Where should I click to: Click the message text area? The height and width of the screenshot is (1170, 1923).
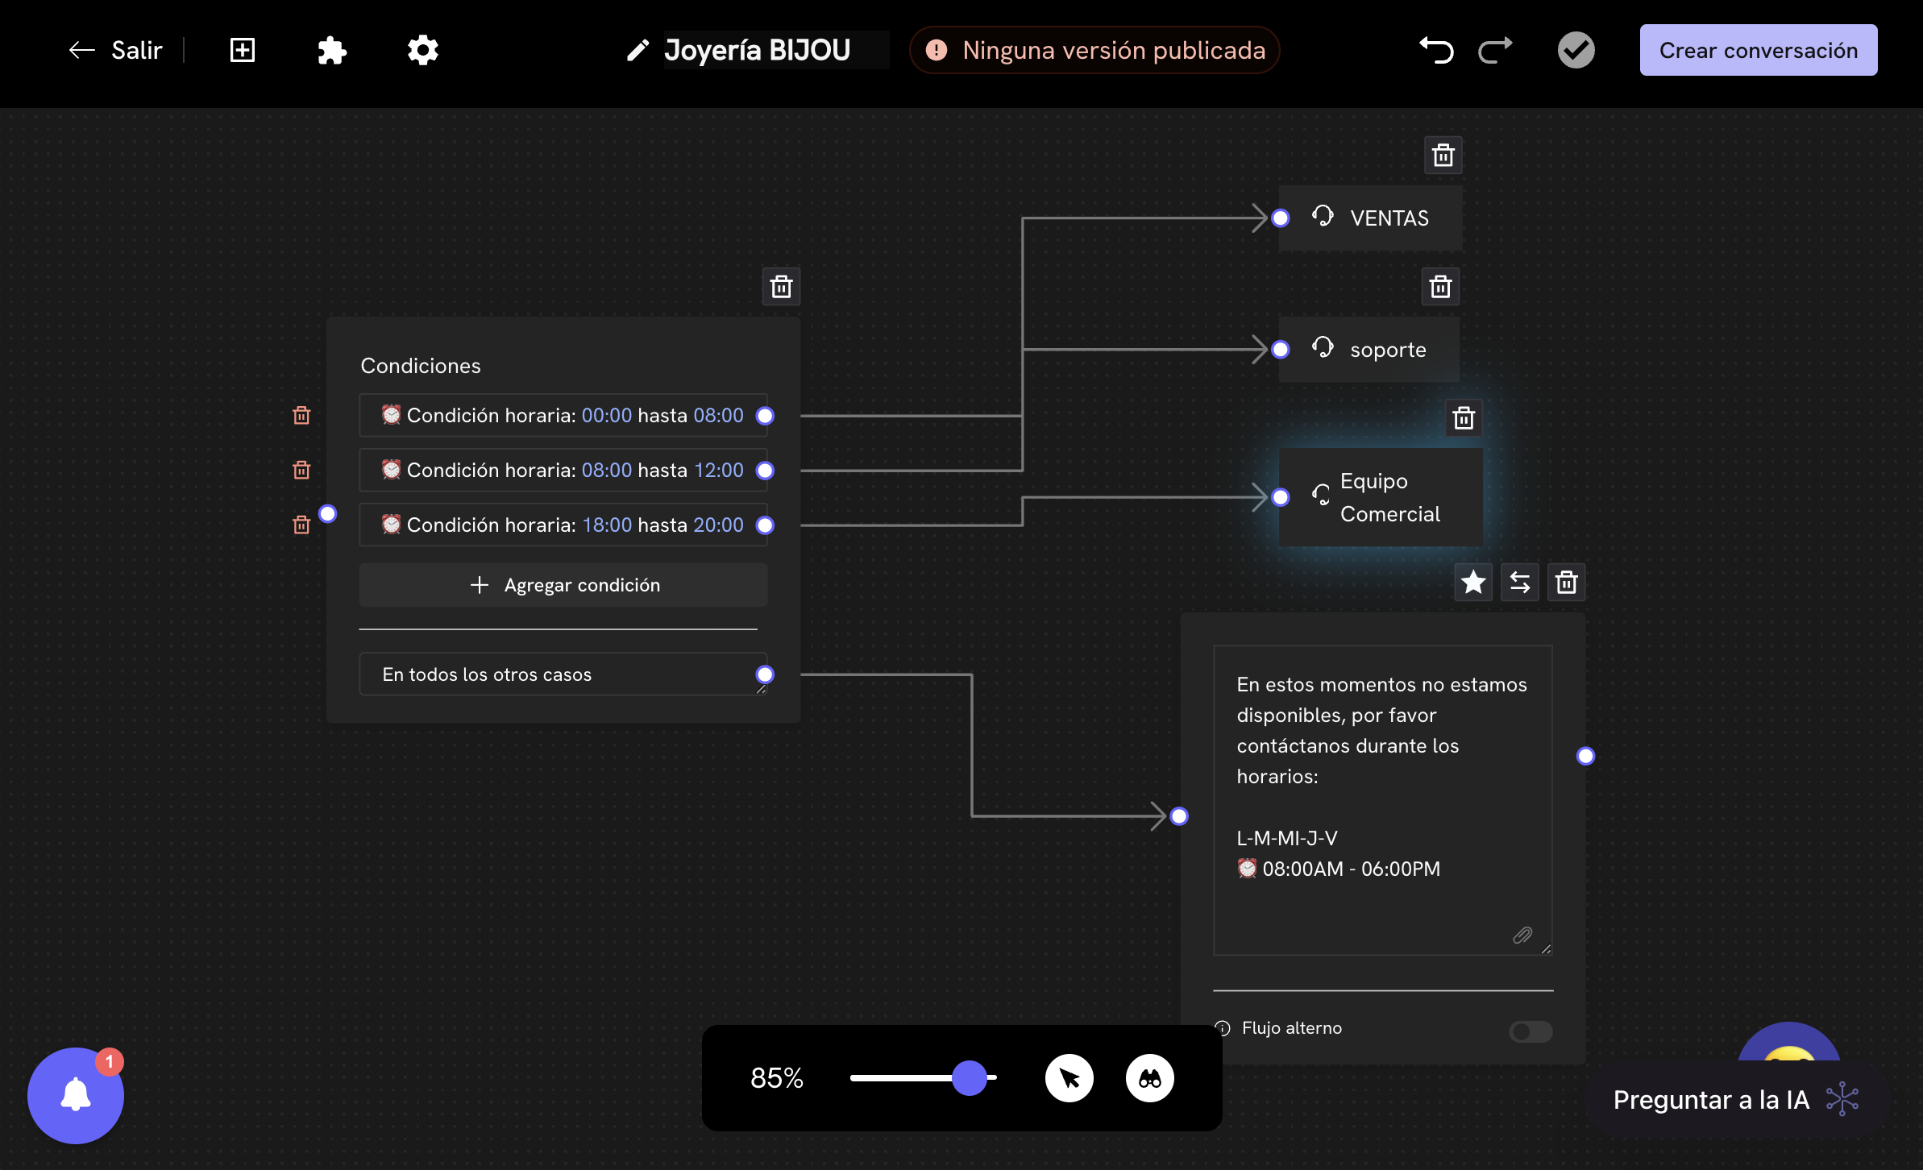click(1383, 800)
